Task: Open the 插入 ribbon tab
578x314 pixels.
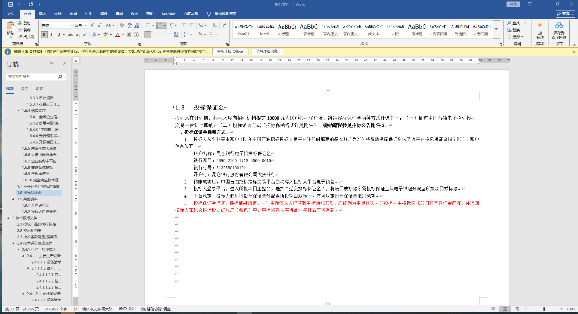Action: coord(42,14)
